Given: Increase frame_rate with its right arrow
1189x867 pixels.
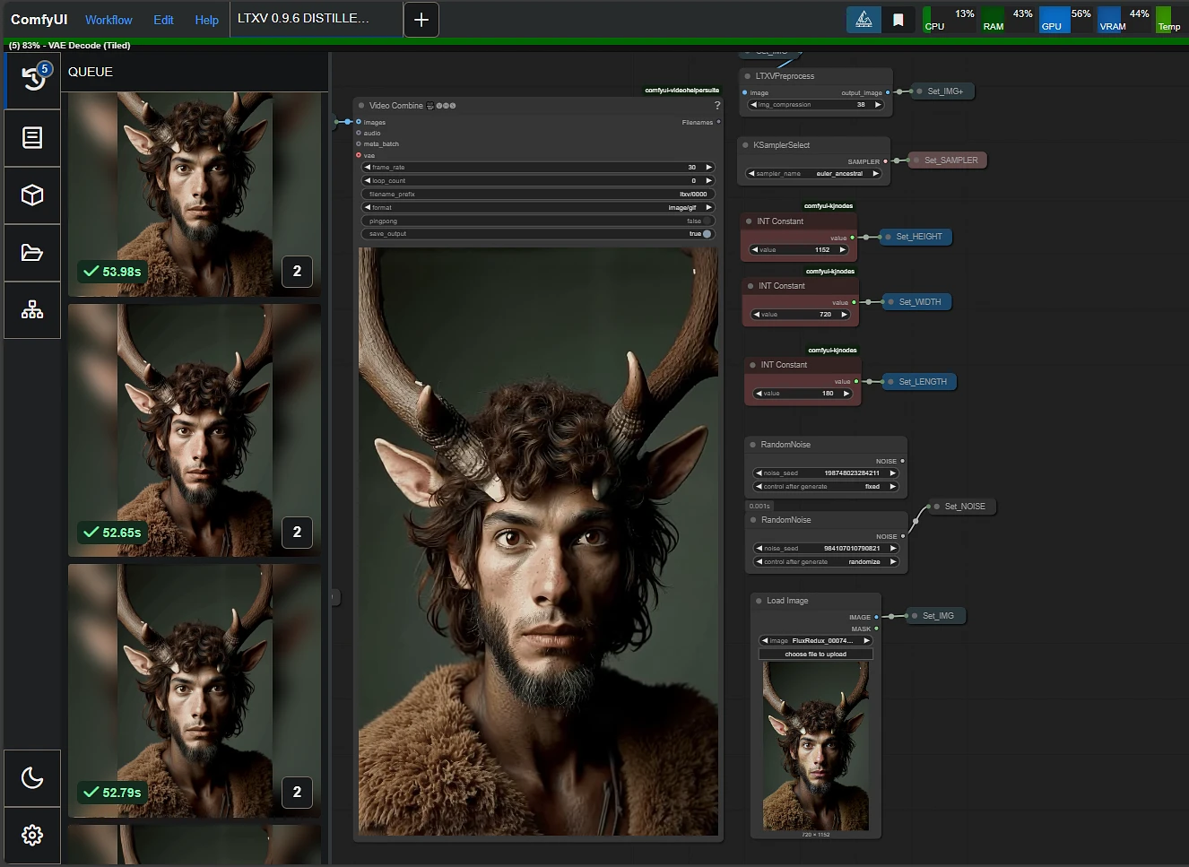Looking at the screenshot, I should click(x=708, y=168).
